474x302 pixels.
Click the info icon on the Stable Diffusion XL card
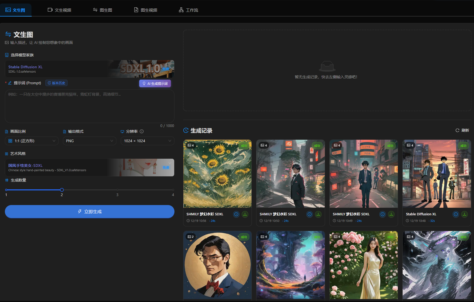pos(456,214)
